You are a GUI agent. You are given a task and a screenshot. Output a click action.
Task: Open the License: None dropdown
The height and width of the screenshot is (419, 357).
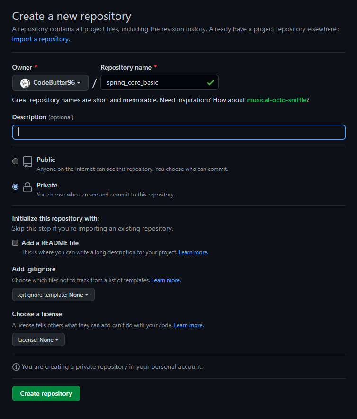[38, 339]
